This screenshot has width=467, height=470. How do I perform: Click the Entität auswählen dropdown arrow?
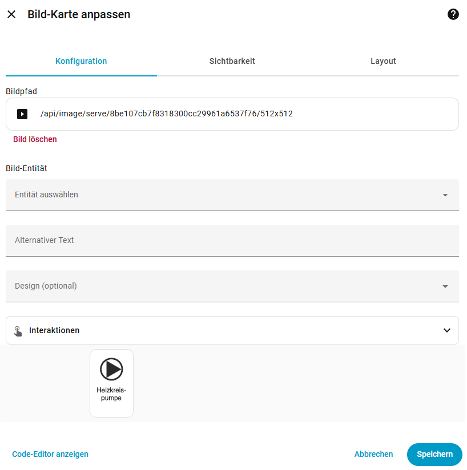click(445, 195)
